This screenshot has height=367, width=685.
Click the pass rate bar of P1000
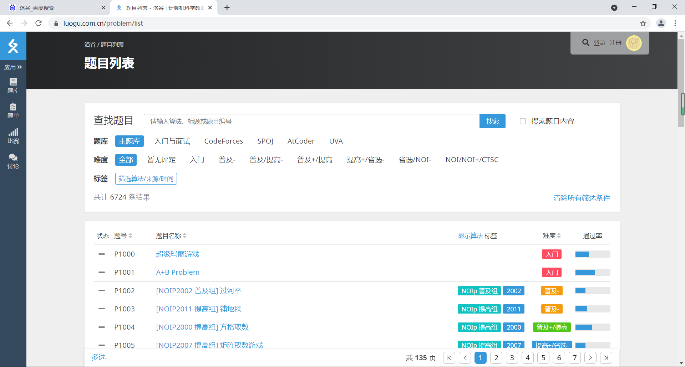592,254
